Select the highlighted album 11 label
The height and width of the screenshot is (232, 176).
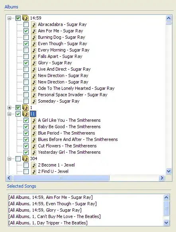click(x=33, y=114)
